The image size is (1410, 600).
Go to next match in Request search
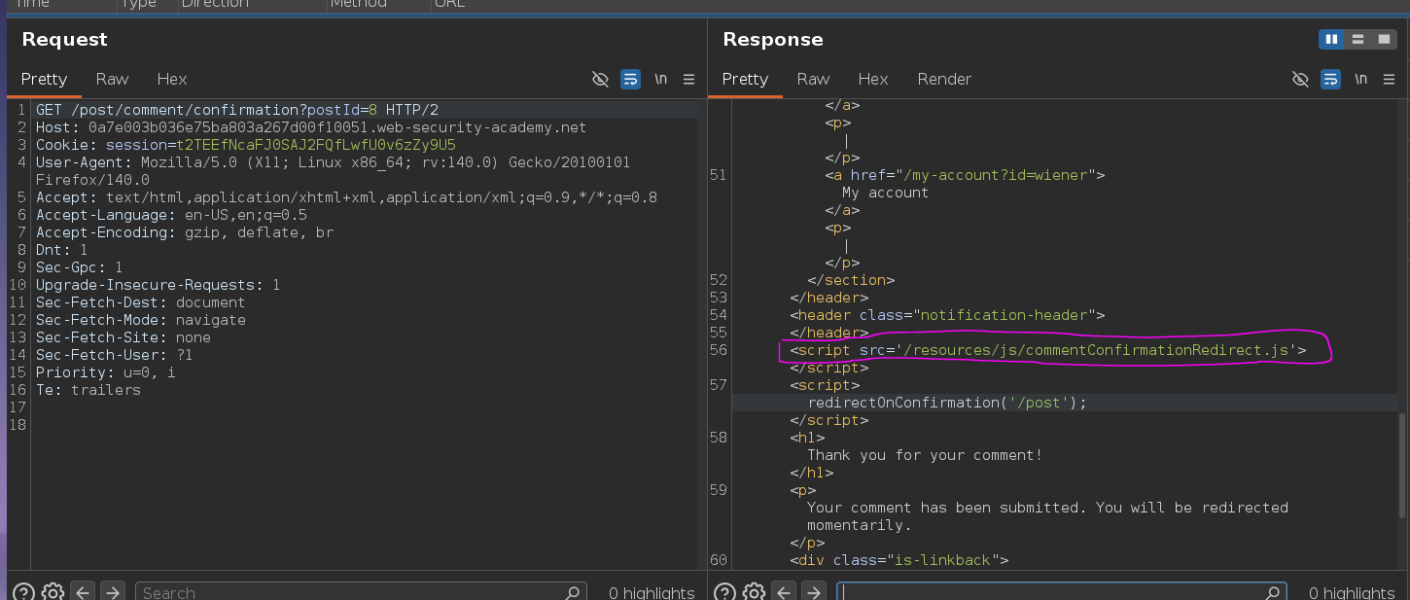click(113, 591)
